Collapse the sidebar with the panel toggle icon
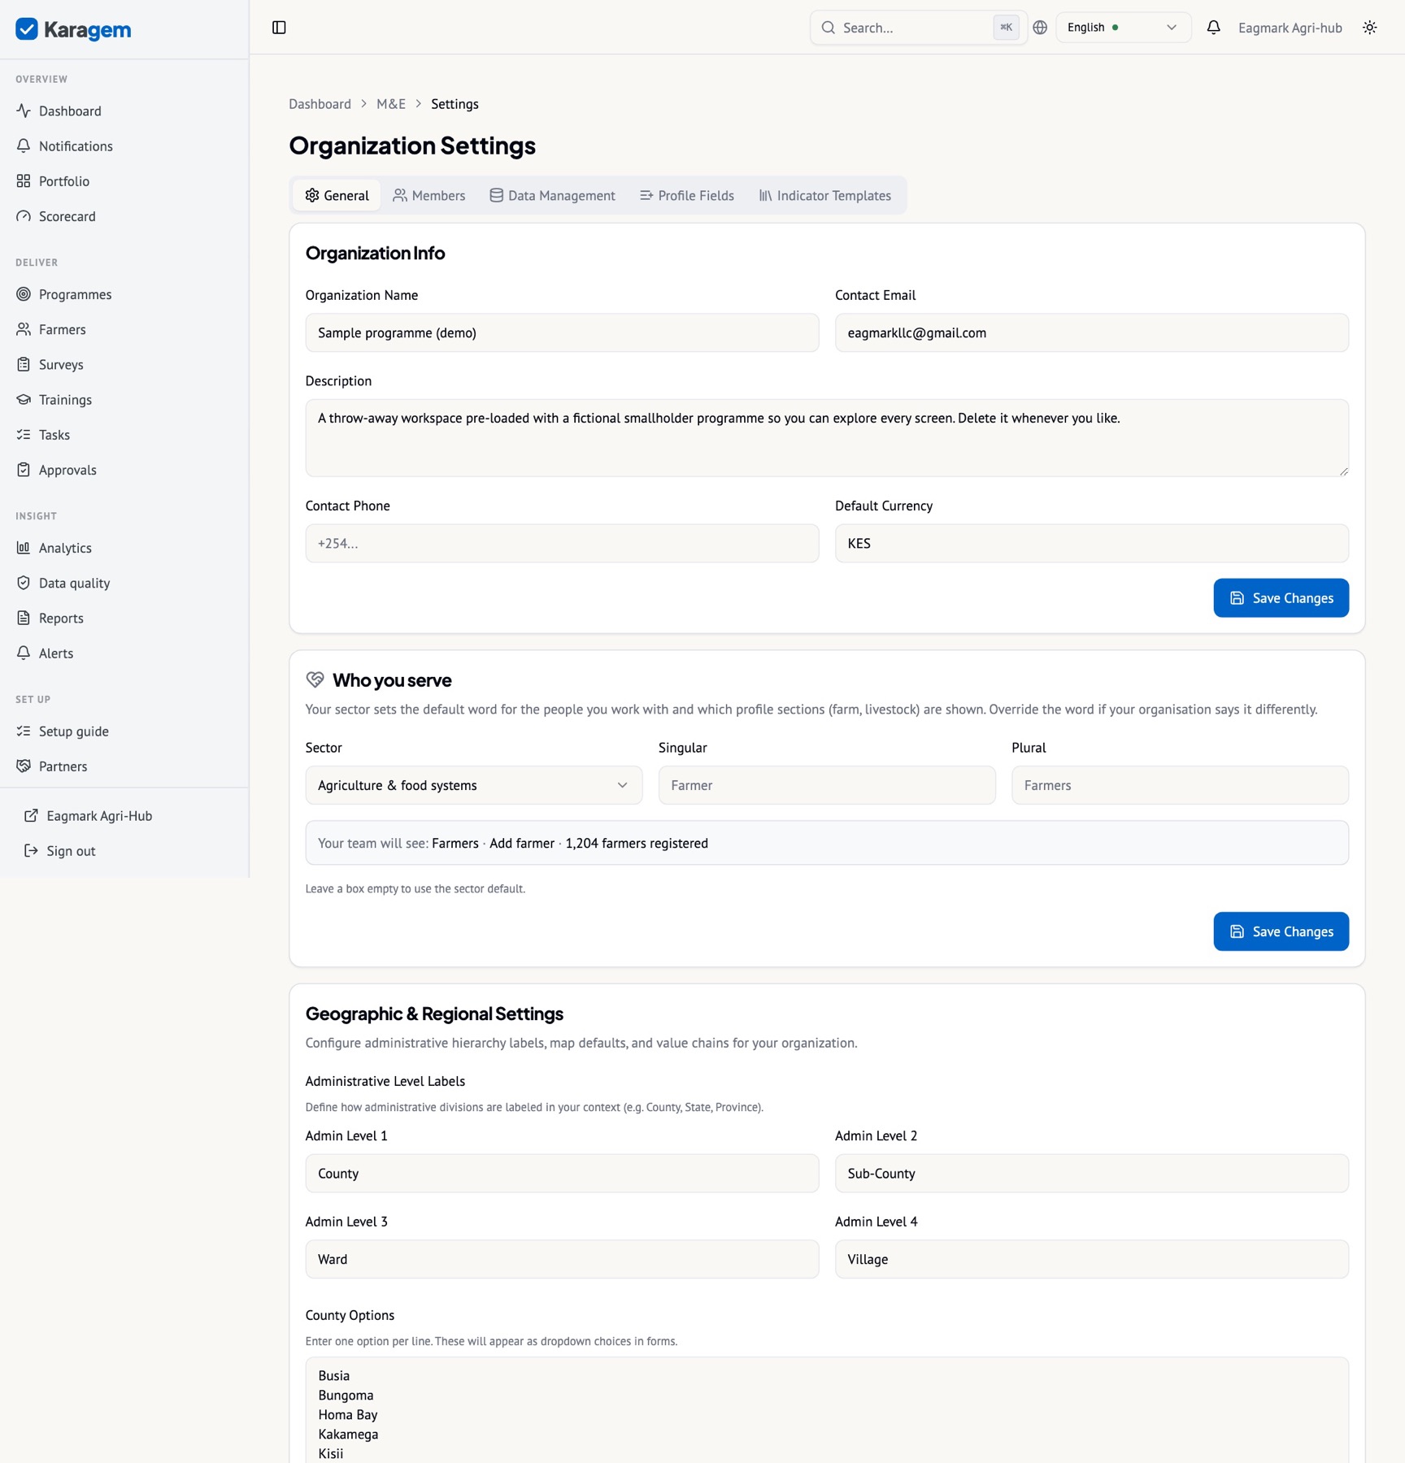1405x1463 pixels. click(x=279, y=28)
